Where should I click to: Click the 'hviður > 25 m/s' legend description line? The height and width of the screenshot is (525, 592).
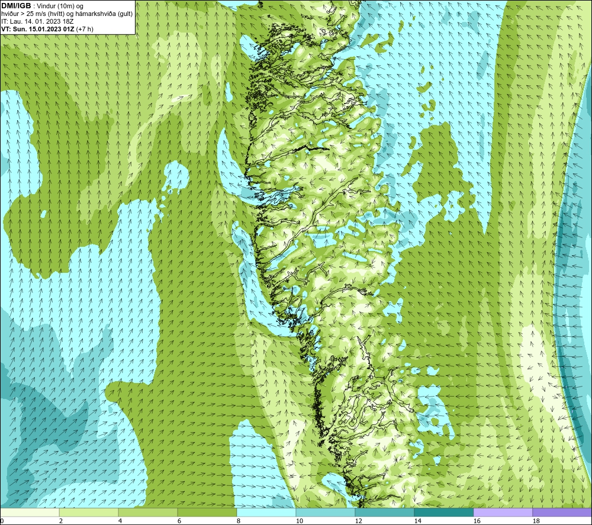[67, 14]
